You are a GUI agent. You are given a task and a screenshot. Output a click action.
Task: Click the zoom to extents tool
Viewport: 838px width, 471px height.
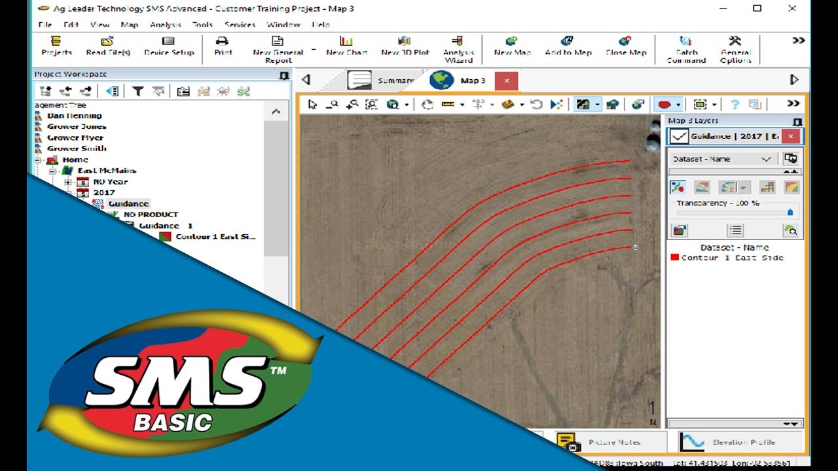371,105
